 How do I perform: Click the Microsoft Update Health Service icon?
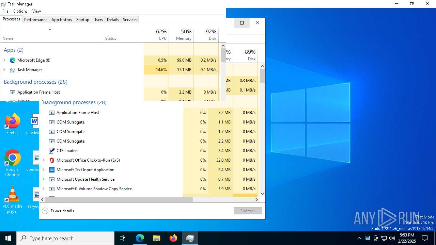[52, 179]
